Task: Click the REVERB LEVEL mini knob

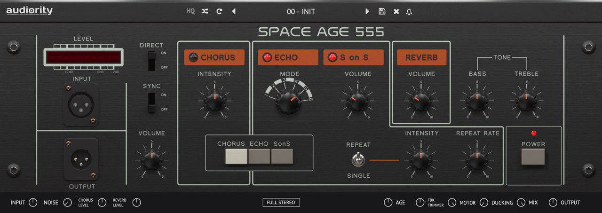Action: pos(136,203)
